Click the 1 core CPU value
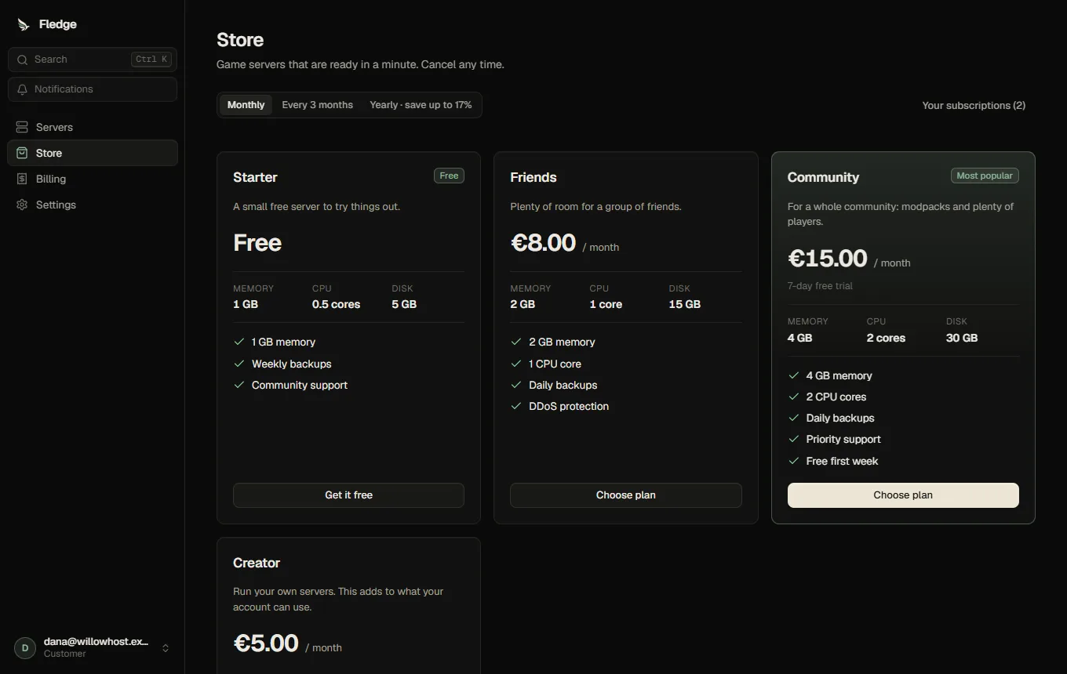 pos(606,304)
